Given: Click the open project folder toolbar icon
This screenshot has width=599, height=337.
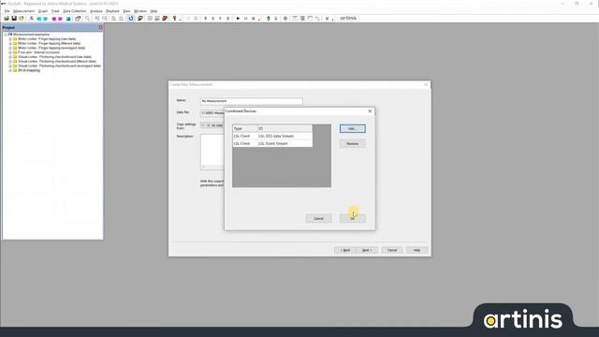Looking at the screenshot, I should [x=7, y=19].
